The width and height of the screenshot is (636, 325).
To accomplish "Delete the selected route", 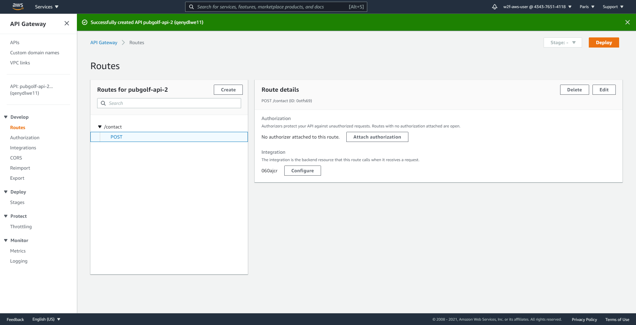I will 574,90.
